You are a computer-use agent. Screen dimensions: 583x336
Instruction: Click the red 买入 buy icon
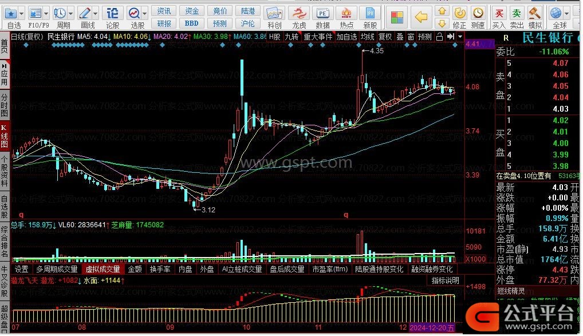(x=499, y=14)
